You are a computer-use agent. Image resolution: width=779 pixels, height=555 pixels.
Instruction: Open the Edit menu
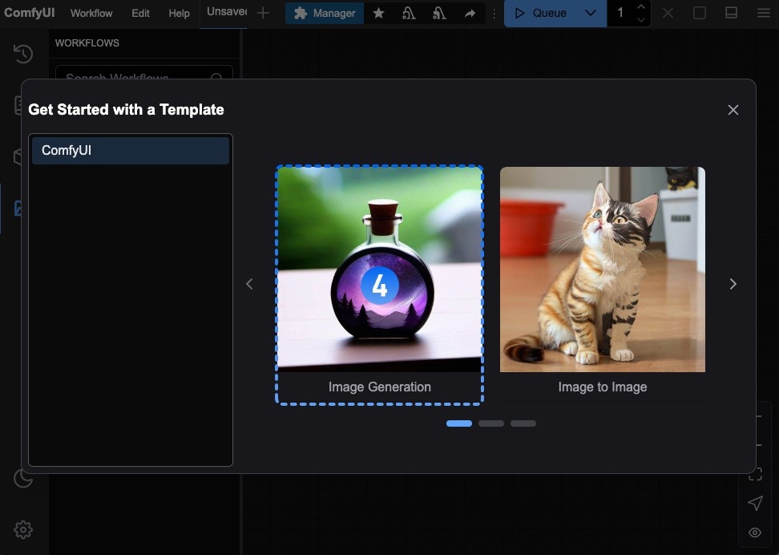pos(140,13)
